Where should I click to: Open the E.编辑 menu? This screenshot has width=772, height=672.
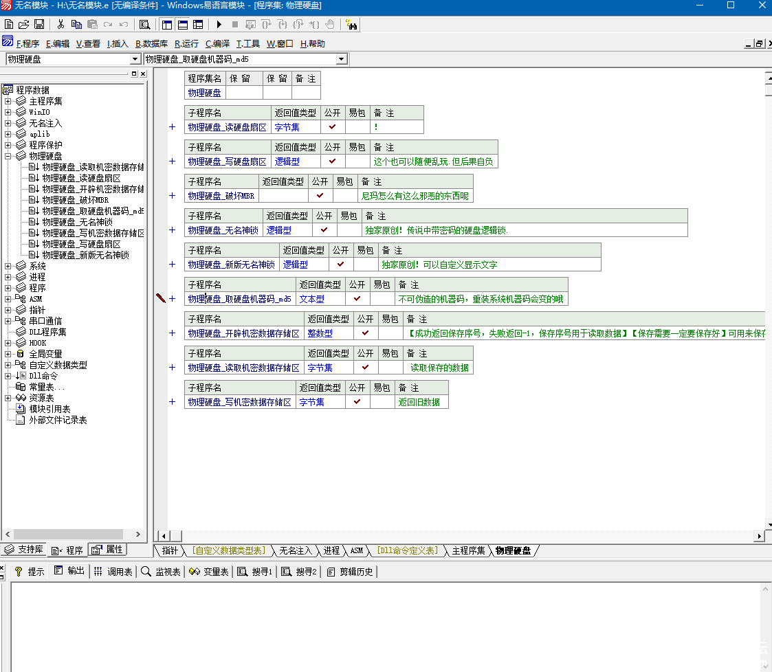pos(58,44)
